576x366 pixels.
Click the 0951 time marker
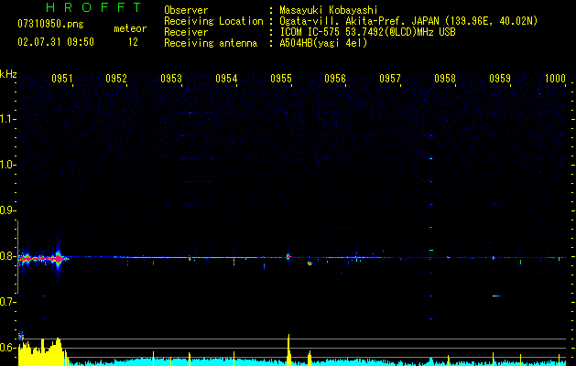61,79
